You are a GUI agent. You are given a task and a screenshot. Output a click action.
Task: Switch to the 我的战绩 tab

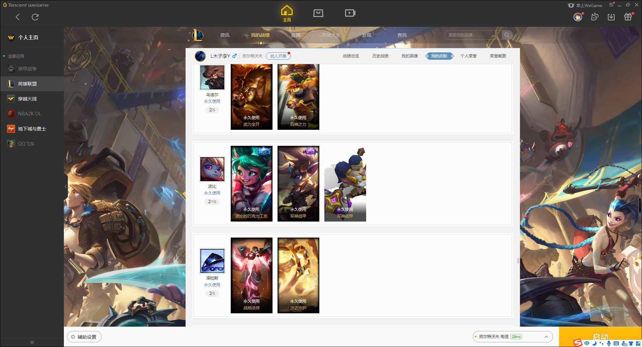[260, 35]
